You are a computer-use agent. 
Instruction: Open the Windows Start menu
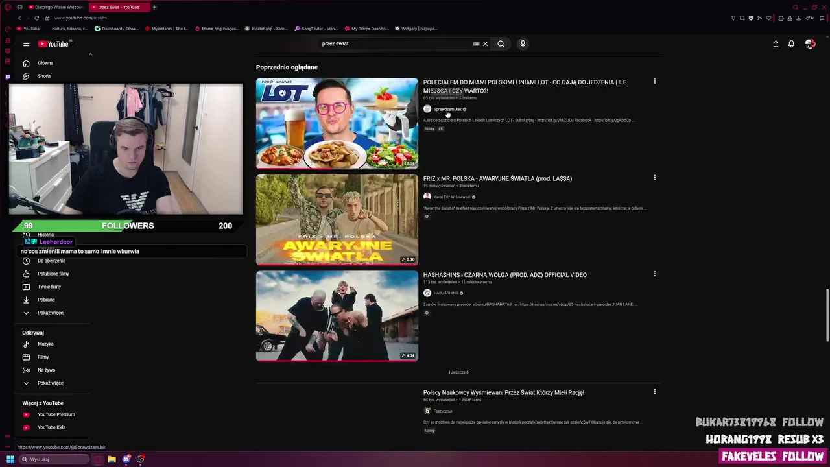(10, 459)
